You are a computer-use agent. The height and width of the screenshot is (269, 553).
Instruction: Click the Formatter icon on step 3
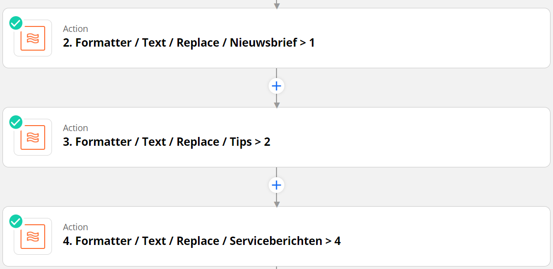tap(33, 137)
